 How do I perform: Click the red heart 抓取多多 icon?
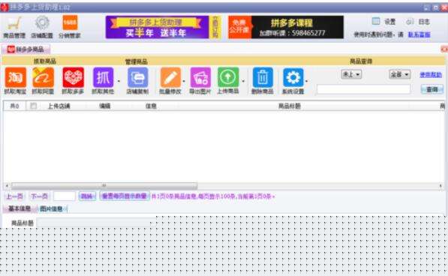pos(73,77)
